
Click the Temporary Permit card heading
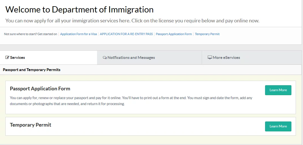[x=31, y=125]
